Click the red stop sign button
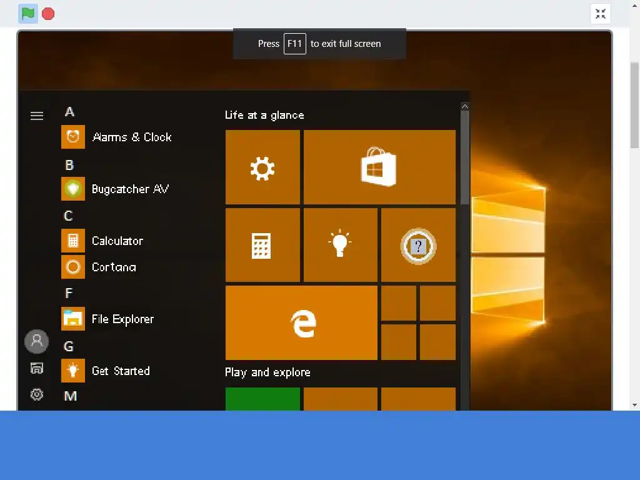 coord(48,14)
